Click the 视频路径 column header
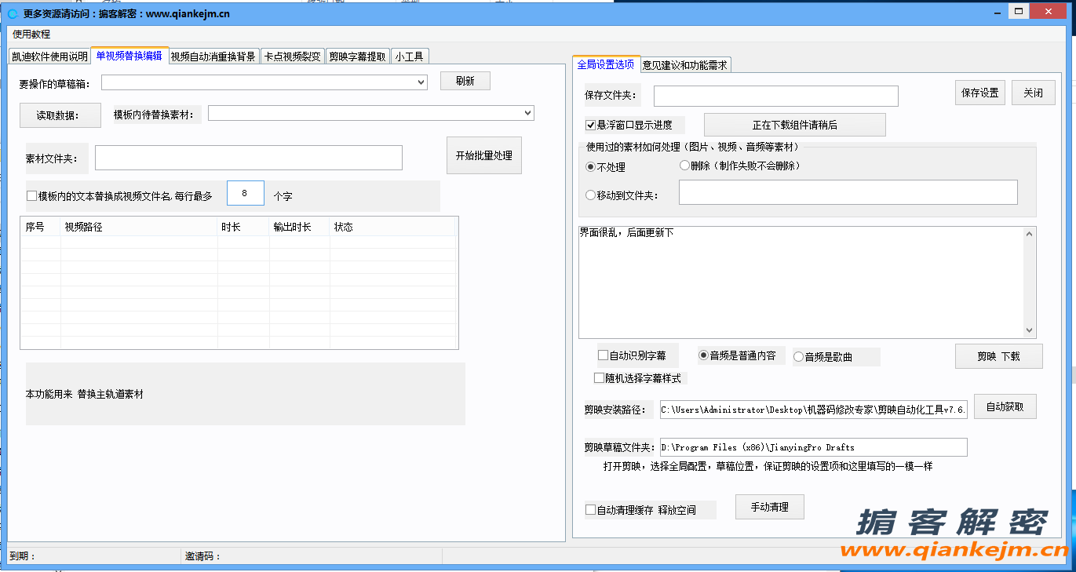This screenshot has width=1076, height=572. (x=140, y=227)
